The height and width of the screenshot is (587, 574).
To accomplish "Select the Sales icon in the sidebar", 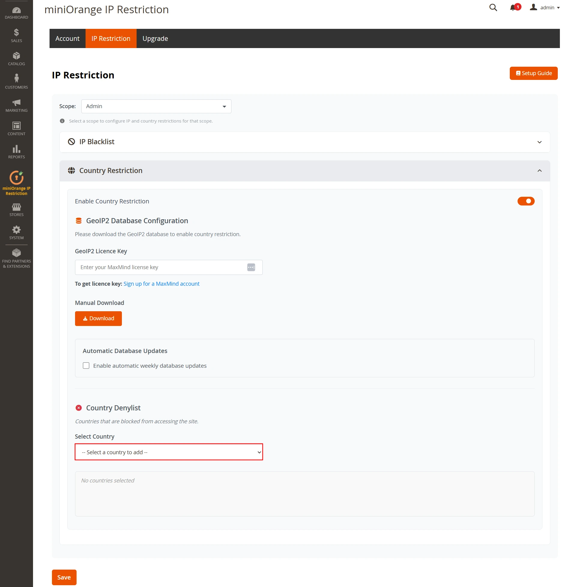I will tap(16, 34).
